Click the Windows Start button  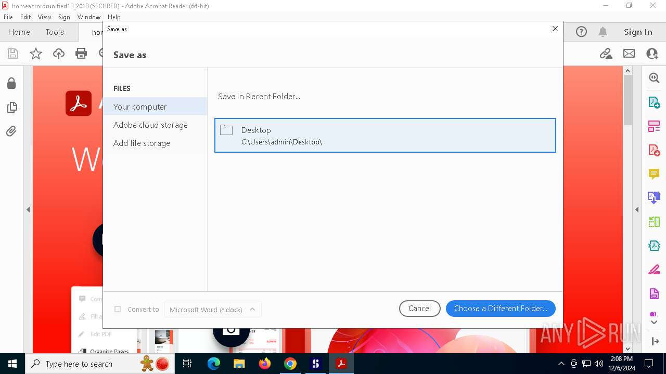[12, 364]
